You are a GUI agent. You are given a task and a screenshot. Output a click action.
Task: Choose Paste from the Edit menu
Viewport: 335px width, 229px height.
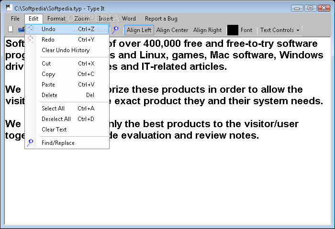(x=67, y=85)
